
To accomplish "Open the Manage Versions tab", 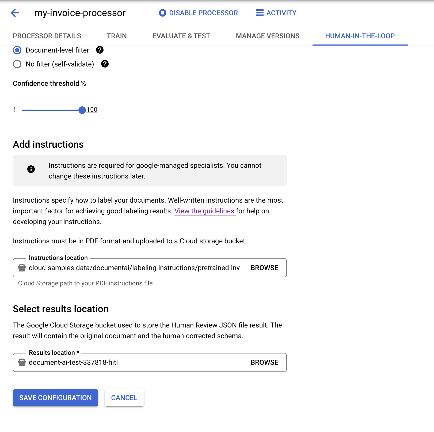I will click(268, 36).
